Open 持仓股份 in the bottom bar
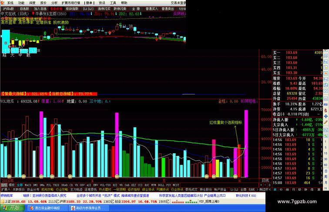 tap(205, 189)
